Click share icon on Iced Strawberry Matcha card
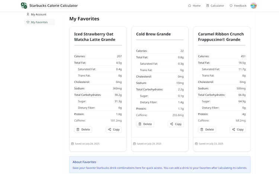 pos(110,129)
